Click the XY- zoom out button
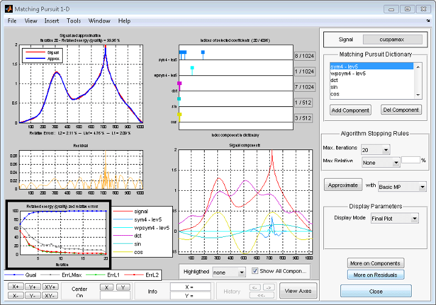Viewport: 436px width, 305px height. coord(50,295)
